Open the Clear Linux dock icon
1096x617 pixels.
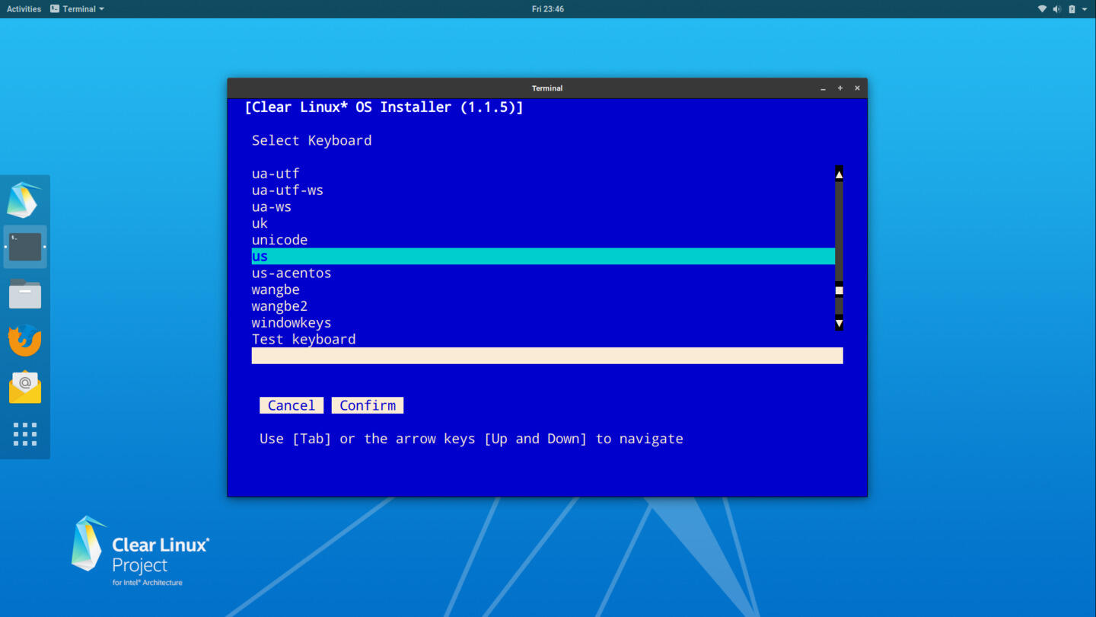[x=24, y=200]
